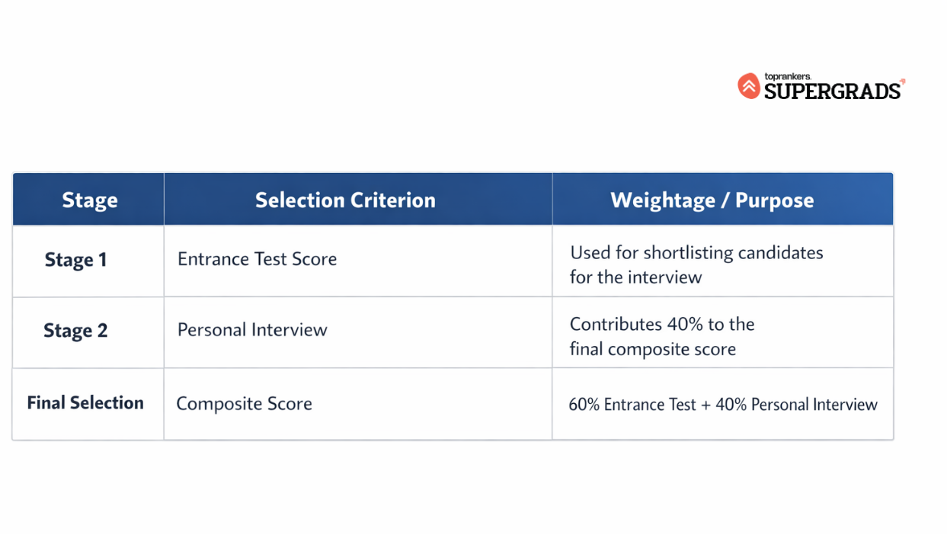The image size is (947, 535).
Task: Select the Personal Interview criterion cell
Action: point(252,330)
